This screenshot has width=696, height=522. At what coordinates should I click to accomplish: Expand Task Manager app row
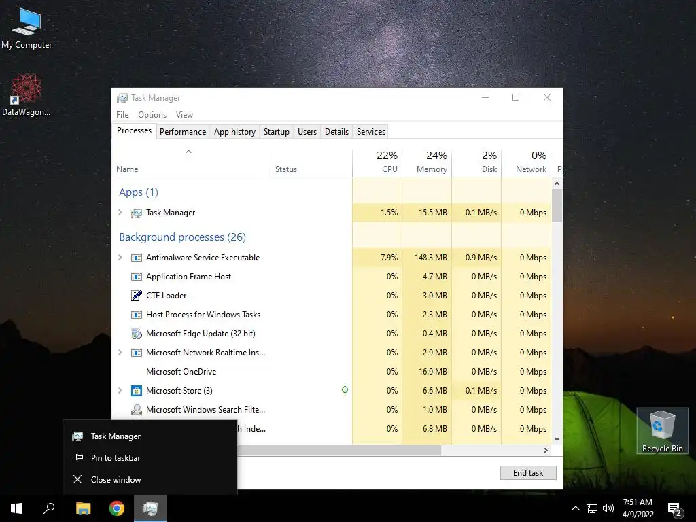click(120, 213)
